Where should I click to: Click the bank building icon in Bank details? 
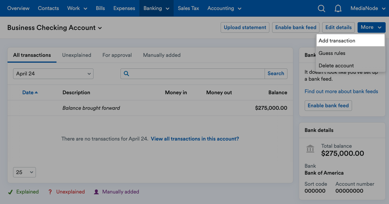[x=310, y=149]
